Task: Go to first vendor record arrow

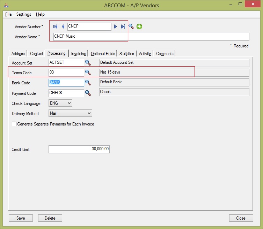Action: (x=56, y=26)
